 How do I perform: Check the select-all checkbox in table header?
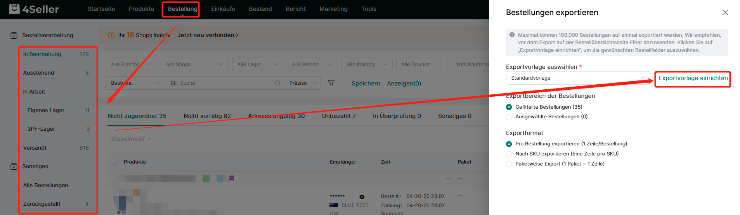[x=114, y=162]
